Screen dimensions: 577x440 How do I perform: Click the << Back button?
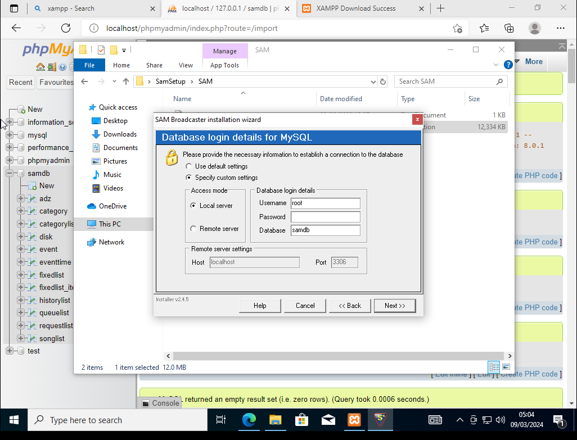350,306
